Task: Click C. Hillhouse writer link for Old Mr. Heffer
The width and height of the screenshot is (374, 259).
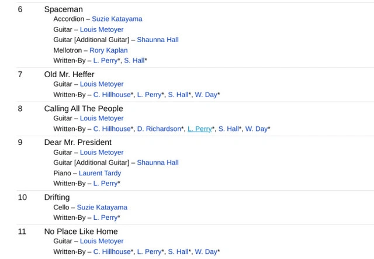Action: click(112, 95)
